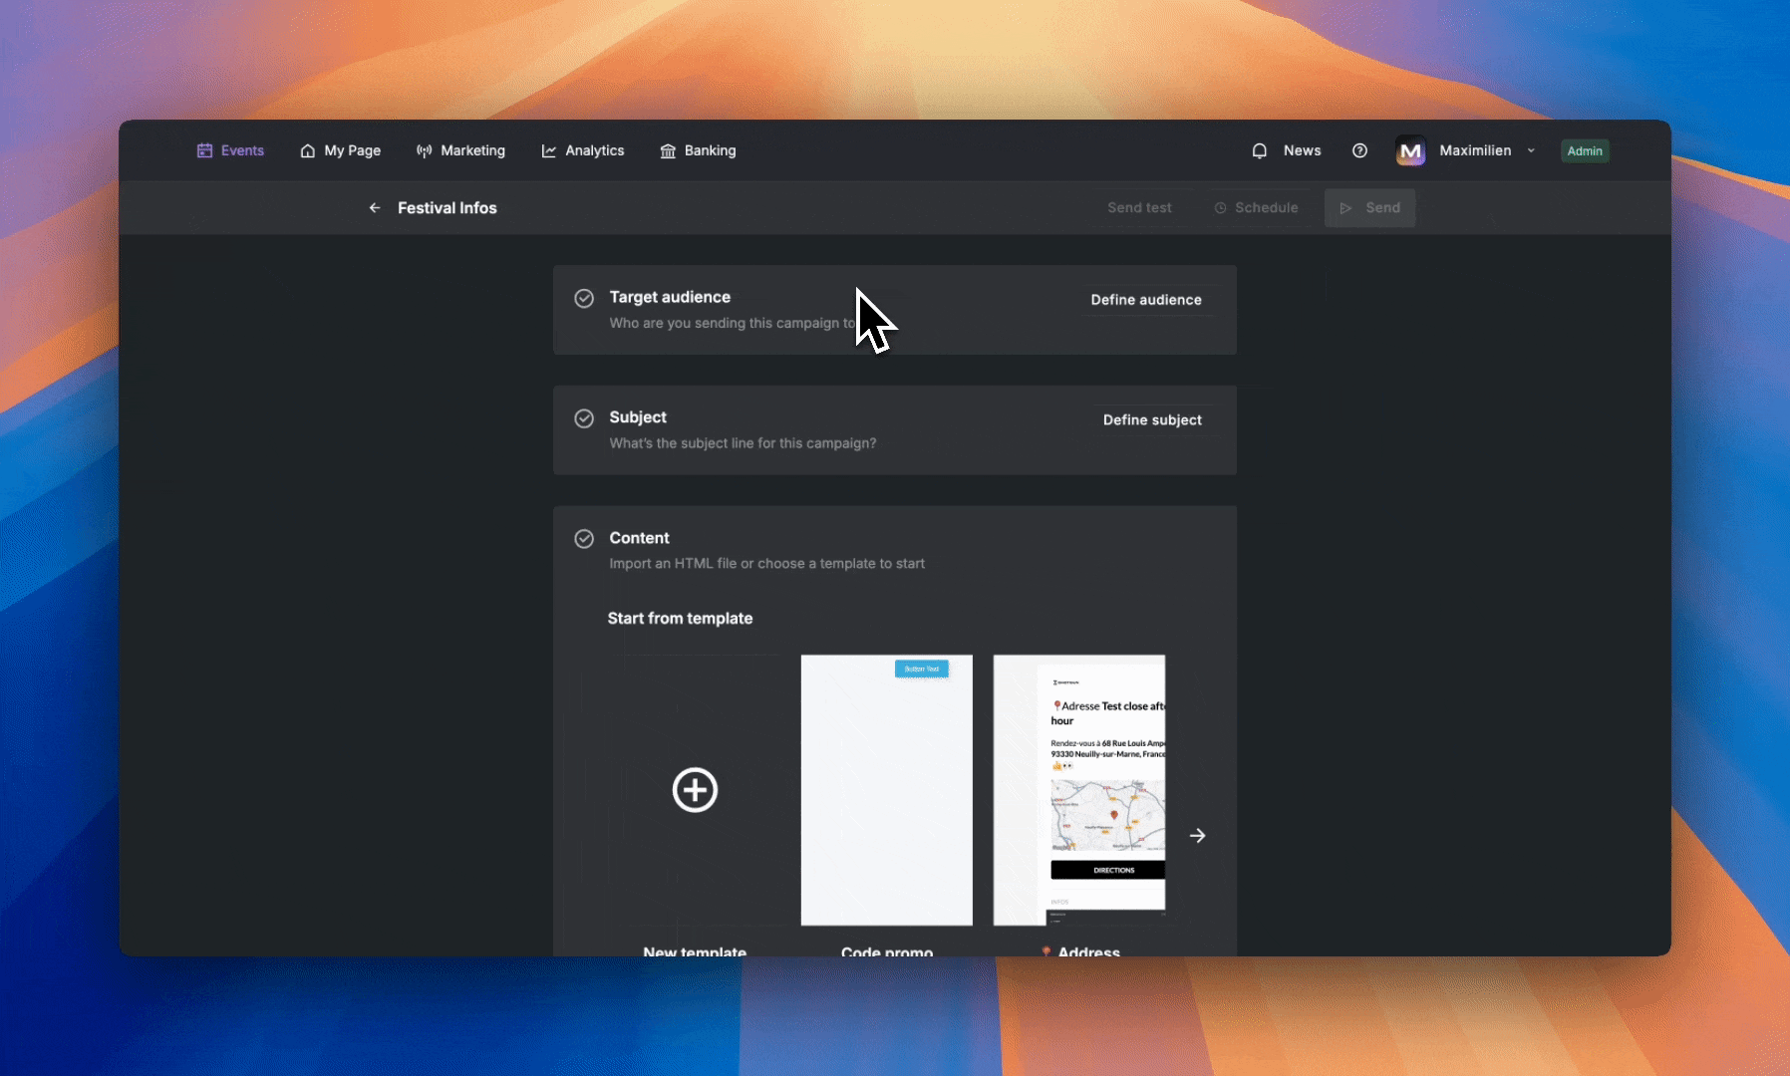
Task: Open the Marketing tab
Action: click(460, 150)
